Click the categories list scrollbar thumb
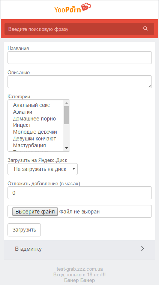 66,115
